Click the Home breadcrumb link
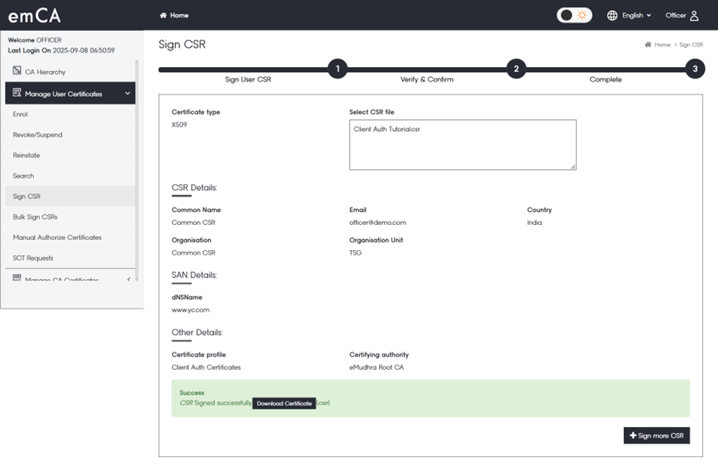The height and width of the screenshot is (472, 718). click(x=661, y=45)
